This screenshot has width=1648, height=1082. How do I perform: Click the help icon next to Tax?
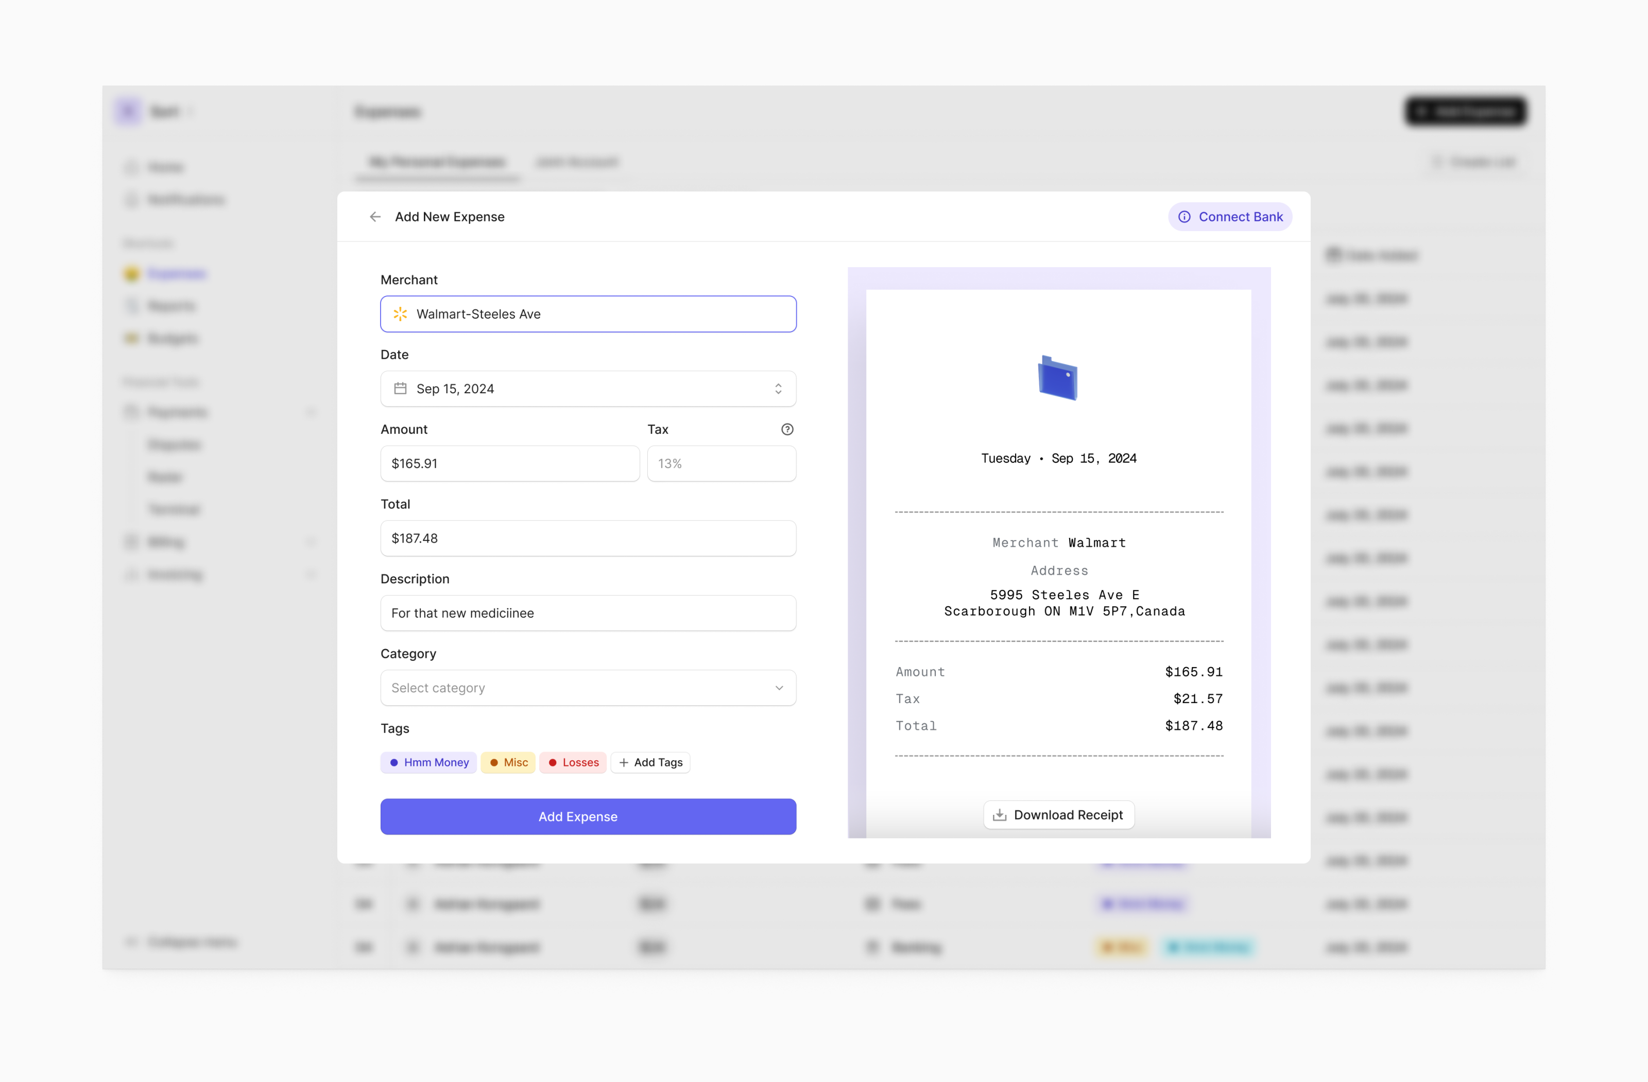[x=787, y=429]
